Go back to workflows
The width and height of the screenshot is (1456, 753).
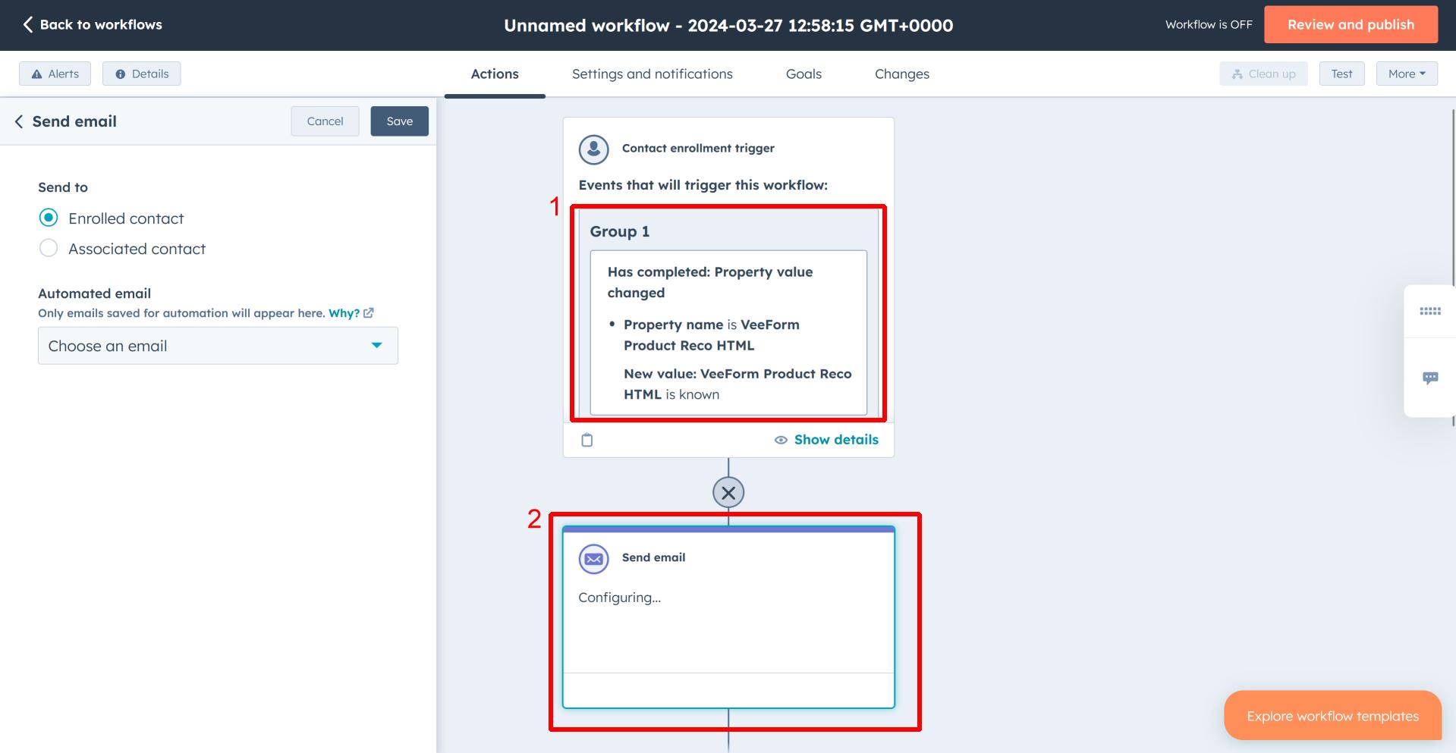(92, 24)
